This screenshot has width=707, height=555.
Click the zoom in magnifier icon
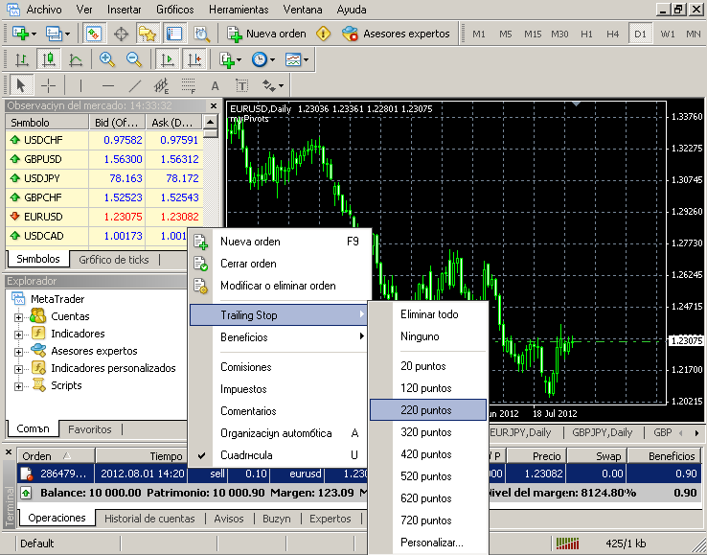106,59
